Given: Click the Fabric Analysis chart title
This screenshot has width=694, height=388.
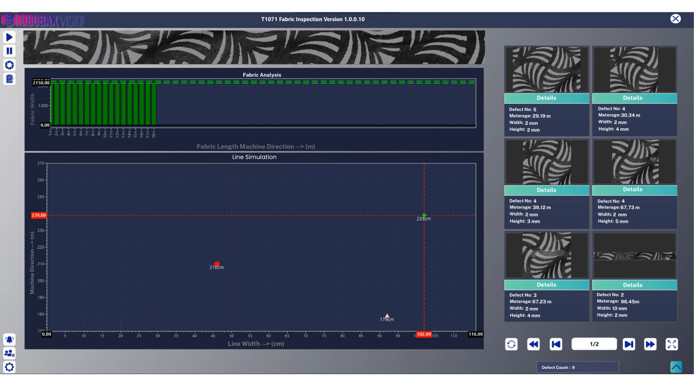Looking at the screenshot, I should tap(262, 75).
